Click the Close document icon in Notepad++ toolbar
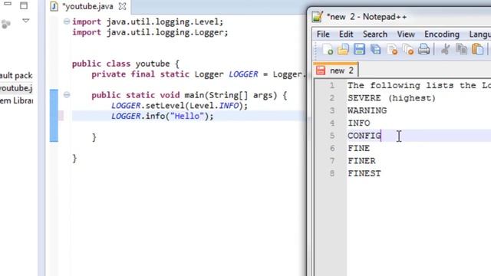Viewport: 491px width, 276px height. (392, 49)
